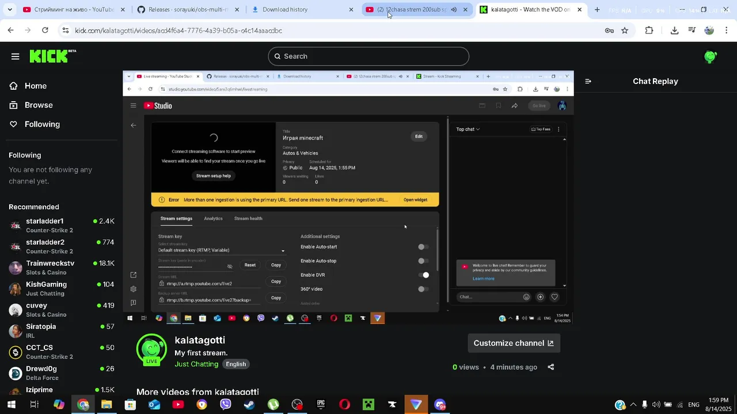Show hidden system tray icons chevron

click(x=633, y=405)
